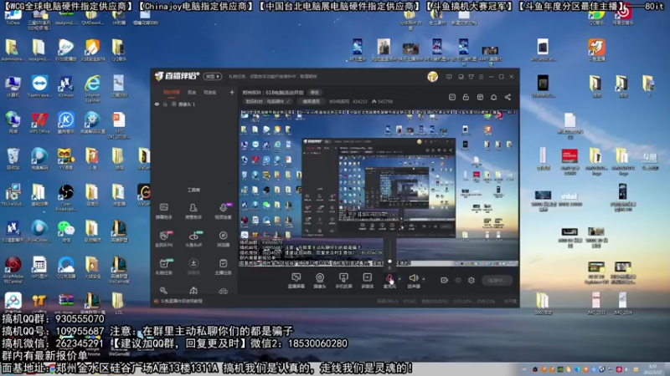Open the layout grid icon above preview
This screenshot has height=376, width=670.
click(x=480, y=97)
